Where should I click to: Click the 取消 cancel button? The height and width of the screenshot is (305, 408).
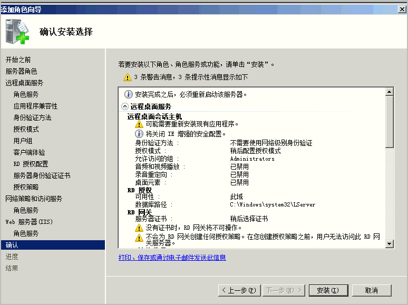coord(372,290)
